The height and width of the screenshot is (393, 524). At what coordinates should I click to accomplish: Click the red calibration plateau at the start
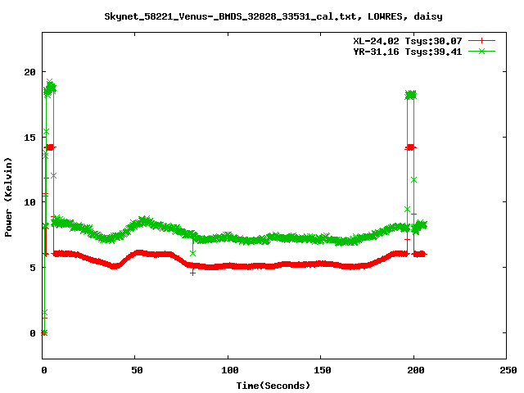(50, 147)
